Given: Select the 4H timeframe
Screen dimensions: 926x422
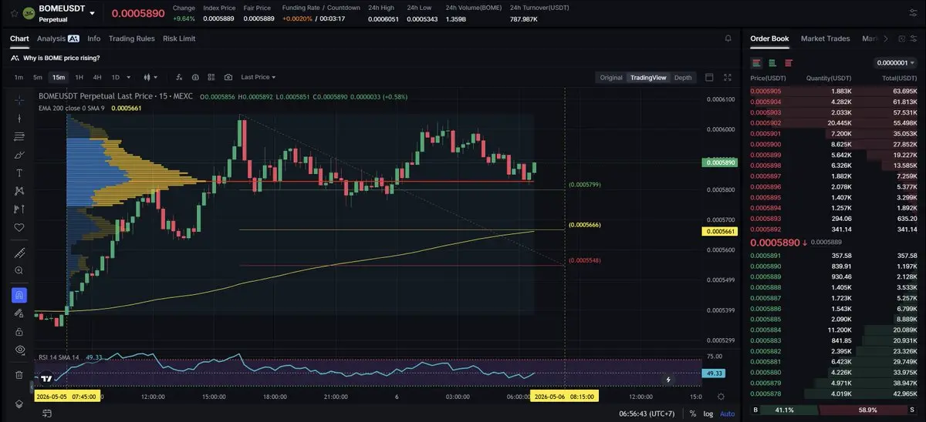Looking at the screenshot, I should click(97, 77).
